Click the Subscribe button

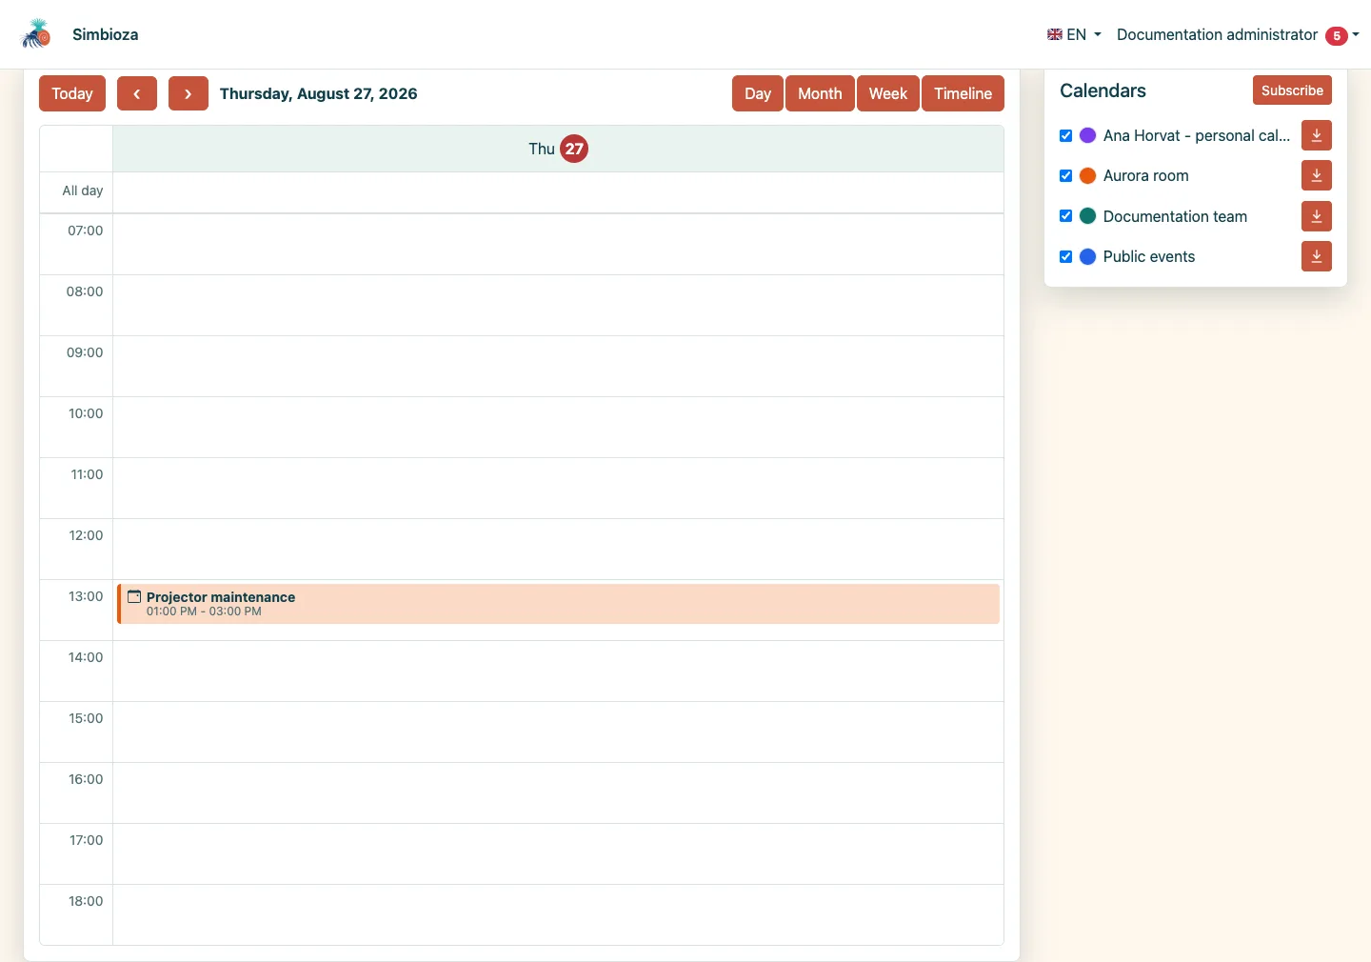coord(1292,90)
